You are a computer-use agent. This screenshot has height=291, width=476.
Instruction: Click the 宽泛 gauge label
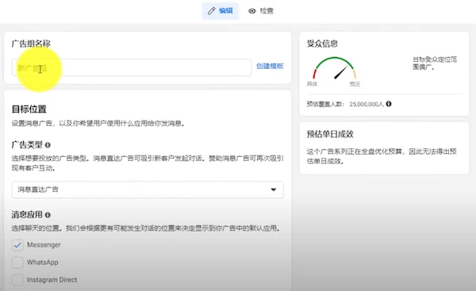pyautogui.click(x=355, y=84)
